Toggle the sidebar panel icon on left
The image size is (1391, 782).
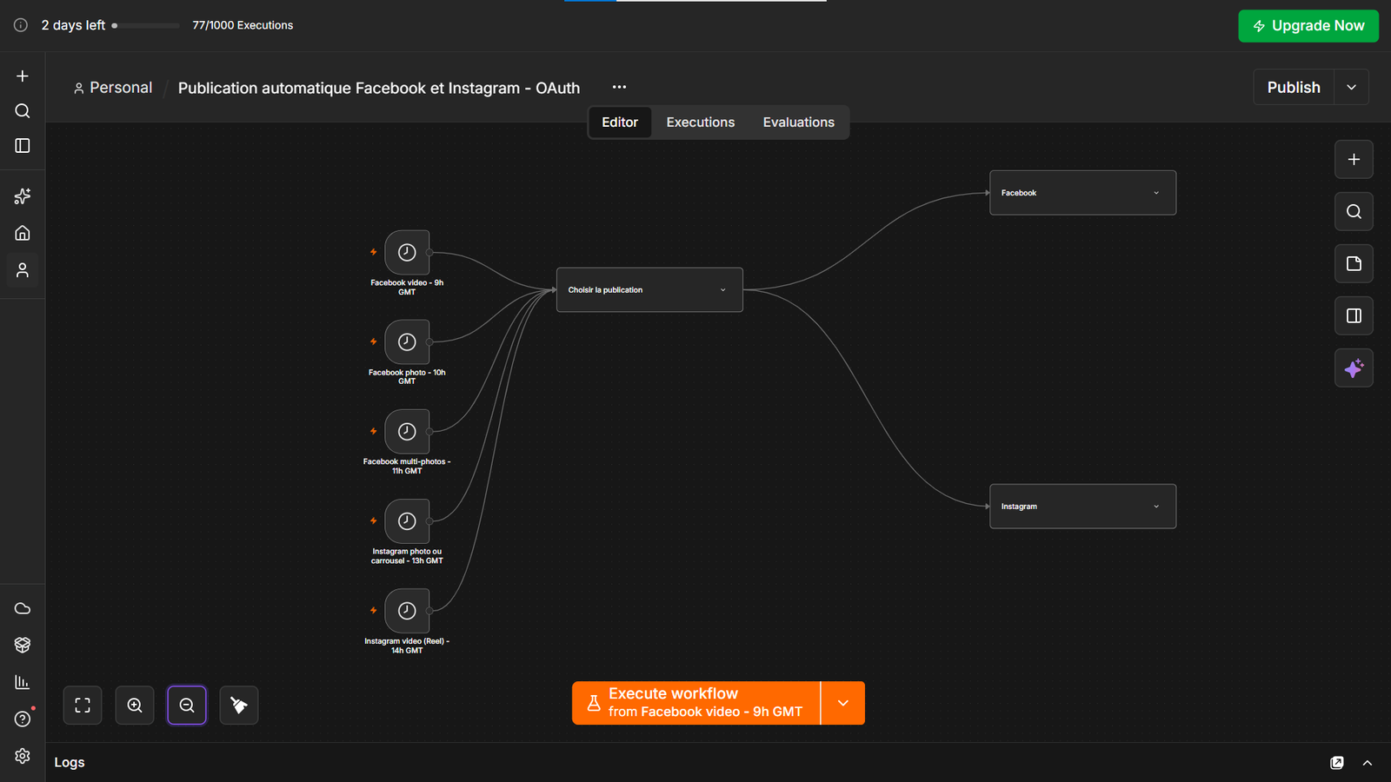click(x=23, y=146)
